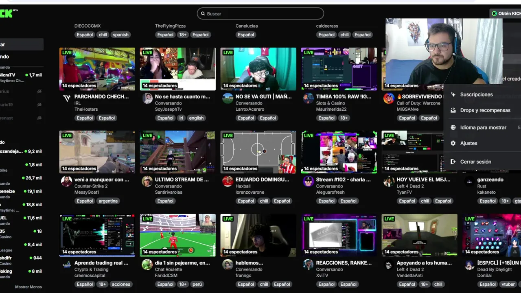Select Suscripciones menu entry
Image resolution: width=521 pixels, height=293 pixels.
click(482, 94)
